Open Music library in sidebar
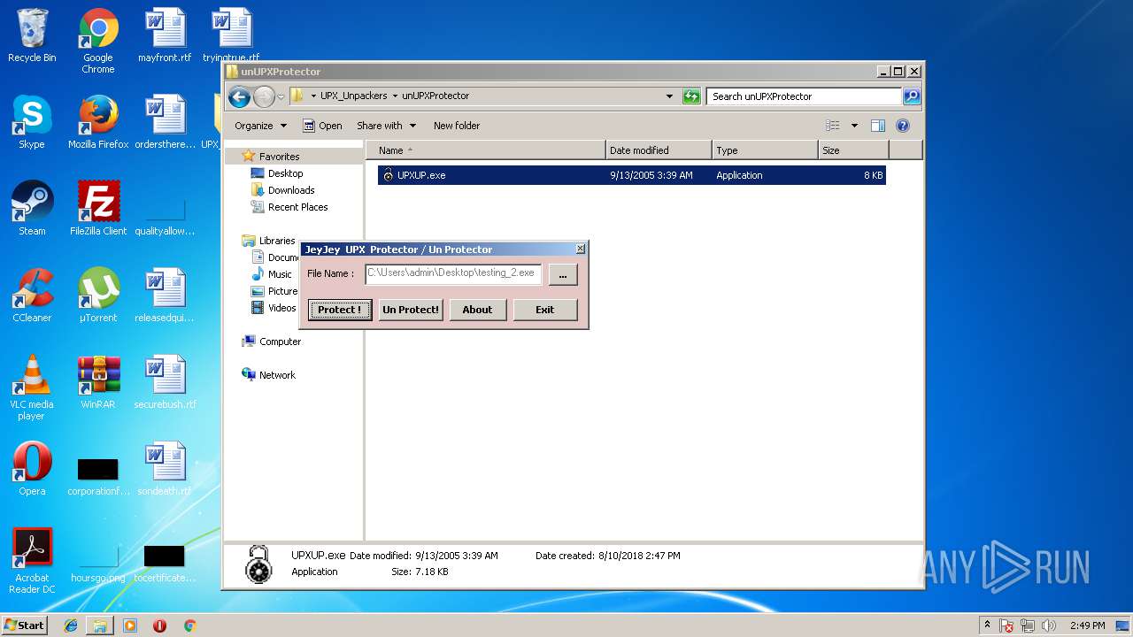 [x=280, y=274]
